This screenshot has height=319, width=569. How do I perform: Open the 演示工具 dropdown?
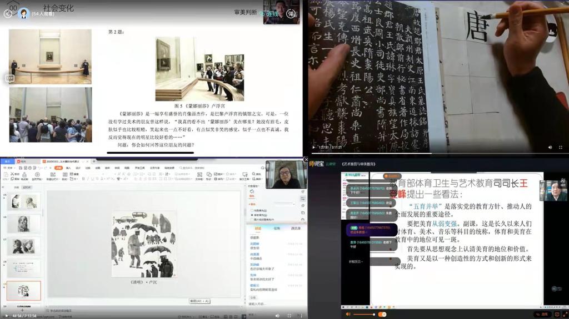click(245, 176)
